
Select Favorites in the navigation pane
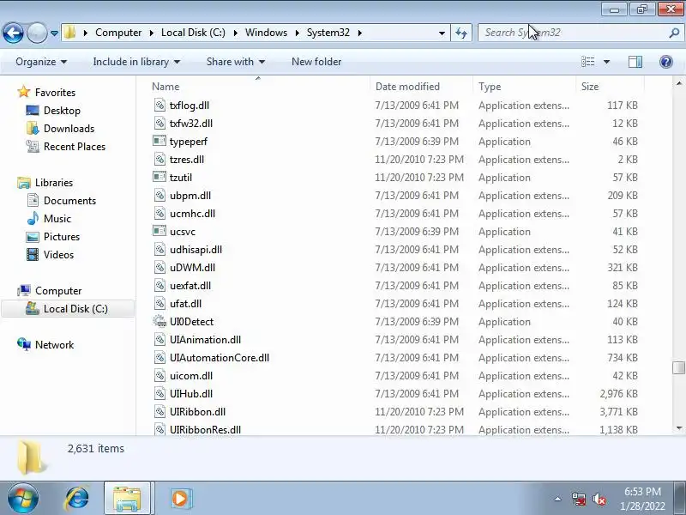click(55, 93)
